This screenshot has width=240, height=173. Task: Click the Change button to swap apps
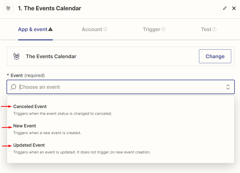point(215,56)
